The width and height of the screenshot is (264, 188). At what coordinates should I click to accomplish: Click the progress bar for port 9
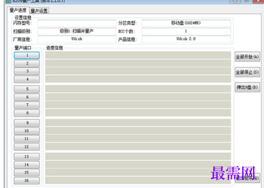138,123
